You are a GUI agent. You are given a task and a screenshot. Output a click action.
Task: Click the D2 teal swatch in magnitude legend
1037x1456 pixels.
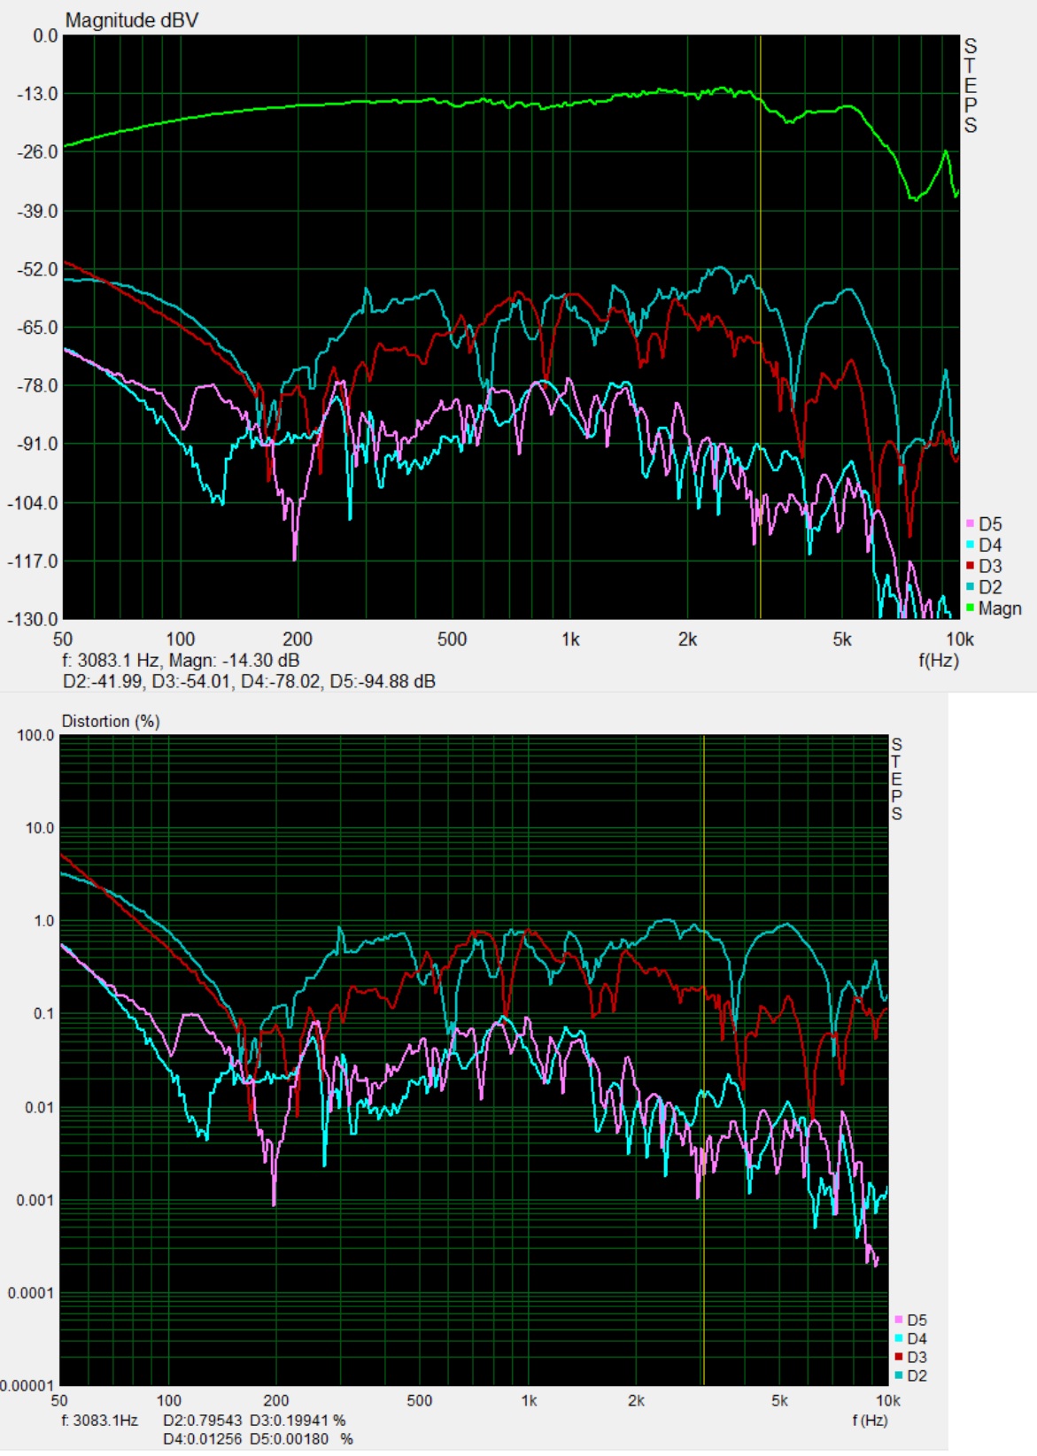971,587
